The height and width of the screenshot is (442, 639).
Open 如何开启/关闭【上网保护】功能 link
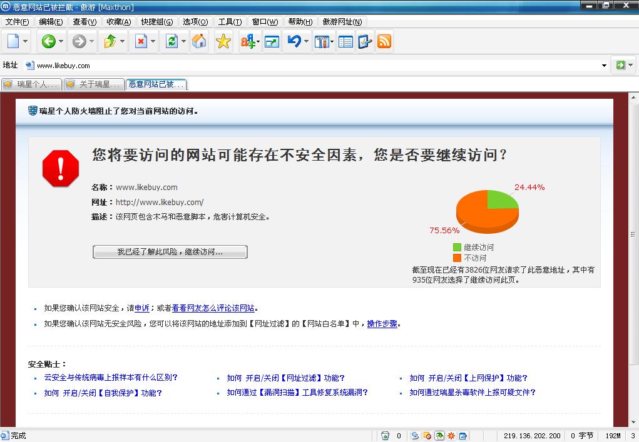pos(468,378)
